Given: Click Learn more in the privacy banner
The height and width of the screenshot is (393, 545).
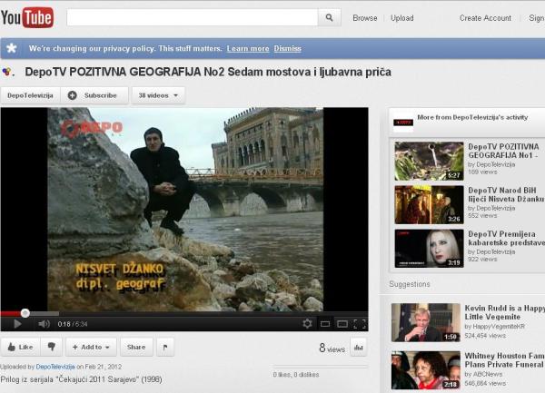Looking at the screenshot, I should click(x=248, y=48).
